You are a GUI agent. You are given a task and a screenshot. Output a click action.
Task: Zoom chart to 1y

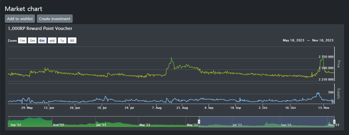[x=62, y=41]
